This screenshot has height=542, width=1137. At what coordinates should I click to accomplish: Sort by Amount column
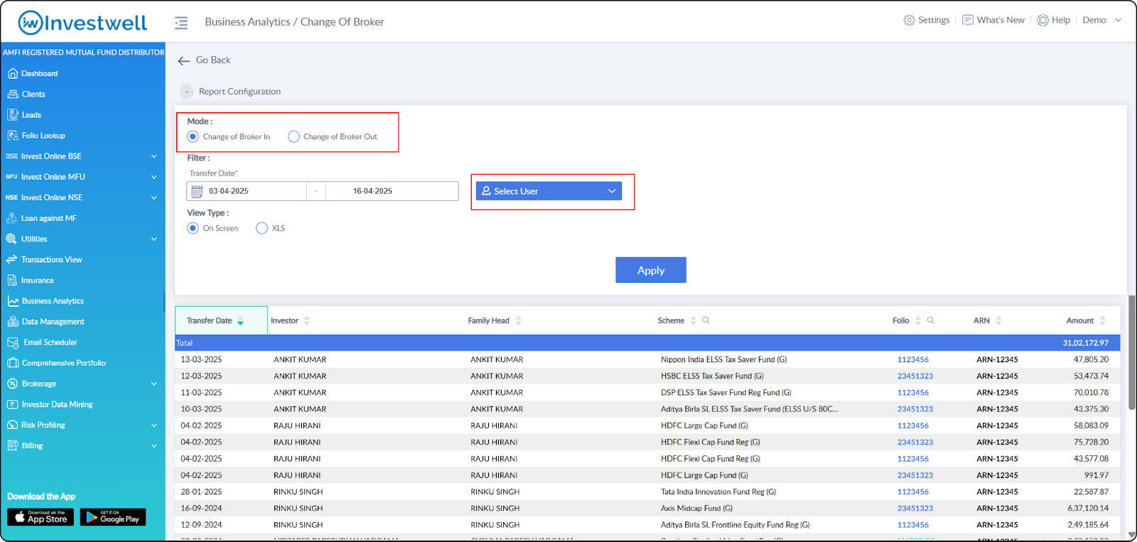1102,321
